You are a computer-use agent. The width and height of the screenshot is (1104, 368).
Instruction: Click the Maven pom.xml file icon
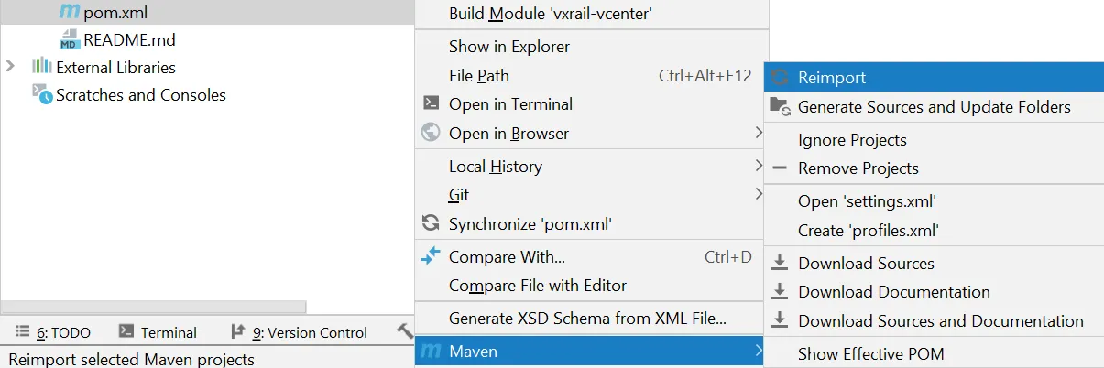point(68,13)
